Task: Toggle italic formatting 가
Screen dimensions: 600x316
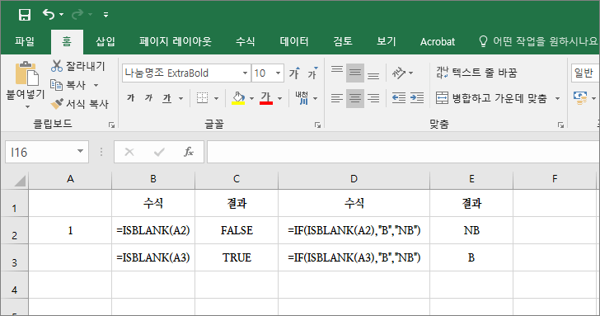Action: 149,98
